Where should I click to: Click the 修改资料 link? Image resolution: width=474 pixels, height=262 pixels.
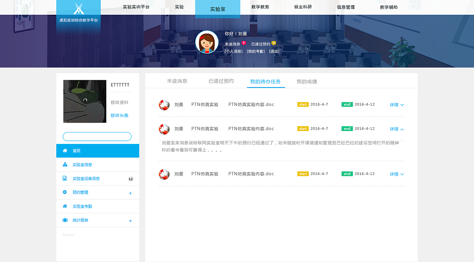(x=120, y=103)
